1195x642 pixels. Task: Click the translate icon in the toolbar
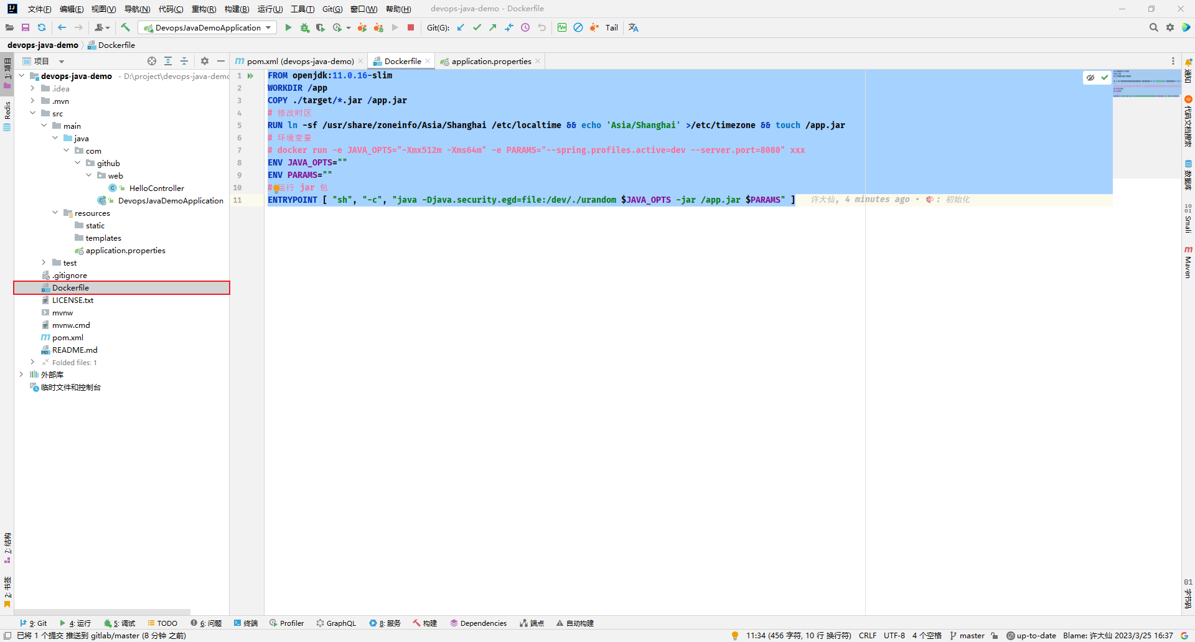click(634, 27)
